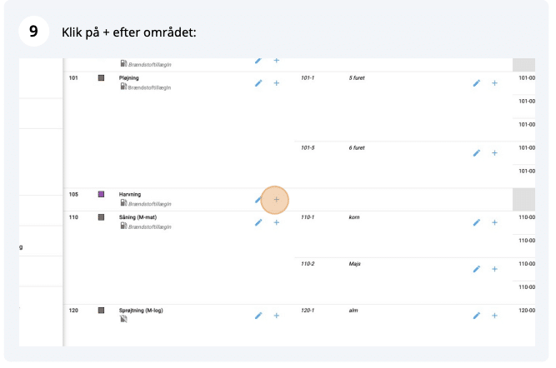Click the fuel icon under Sprøjtning (M-log)
Screen dimensions: 556x368
pos(123,319)
